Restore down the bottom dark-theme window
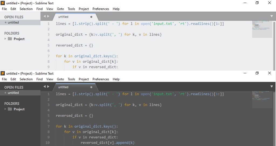Image resolution: width=276 pixels, height=146 pixels. point(257,73)
